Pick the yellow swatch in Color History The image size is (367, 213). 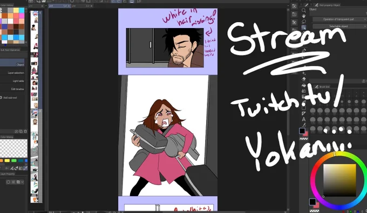point(16,10)
